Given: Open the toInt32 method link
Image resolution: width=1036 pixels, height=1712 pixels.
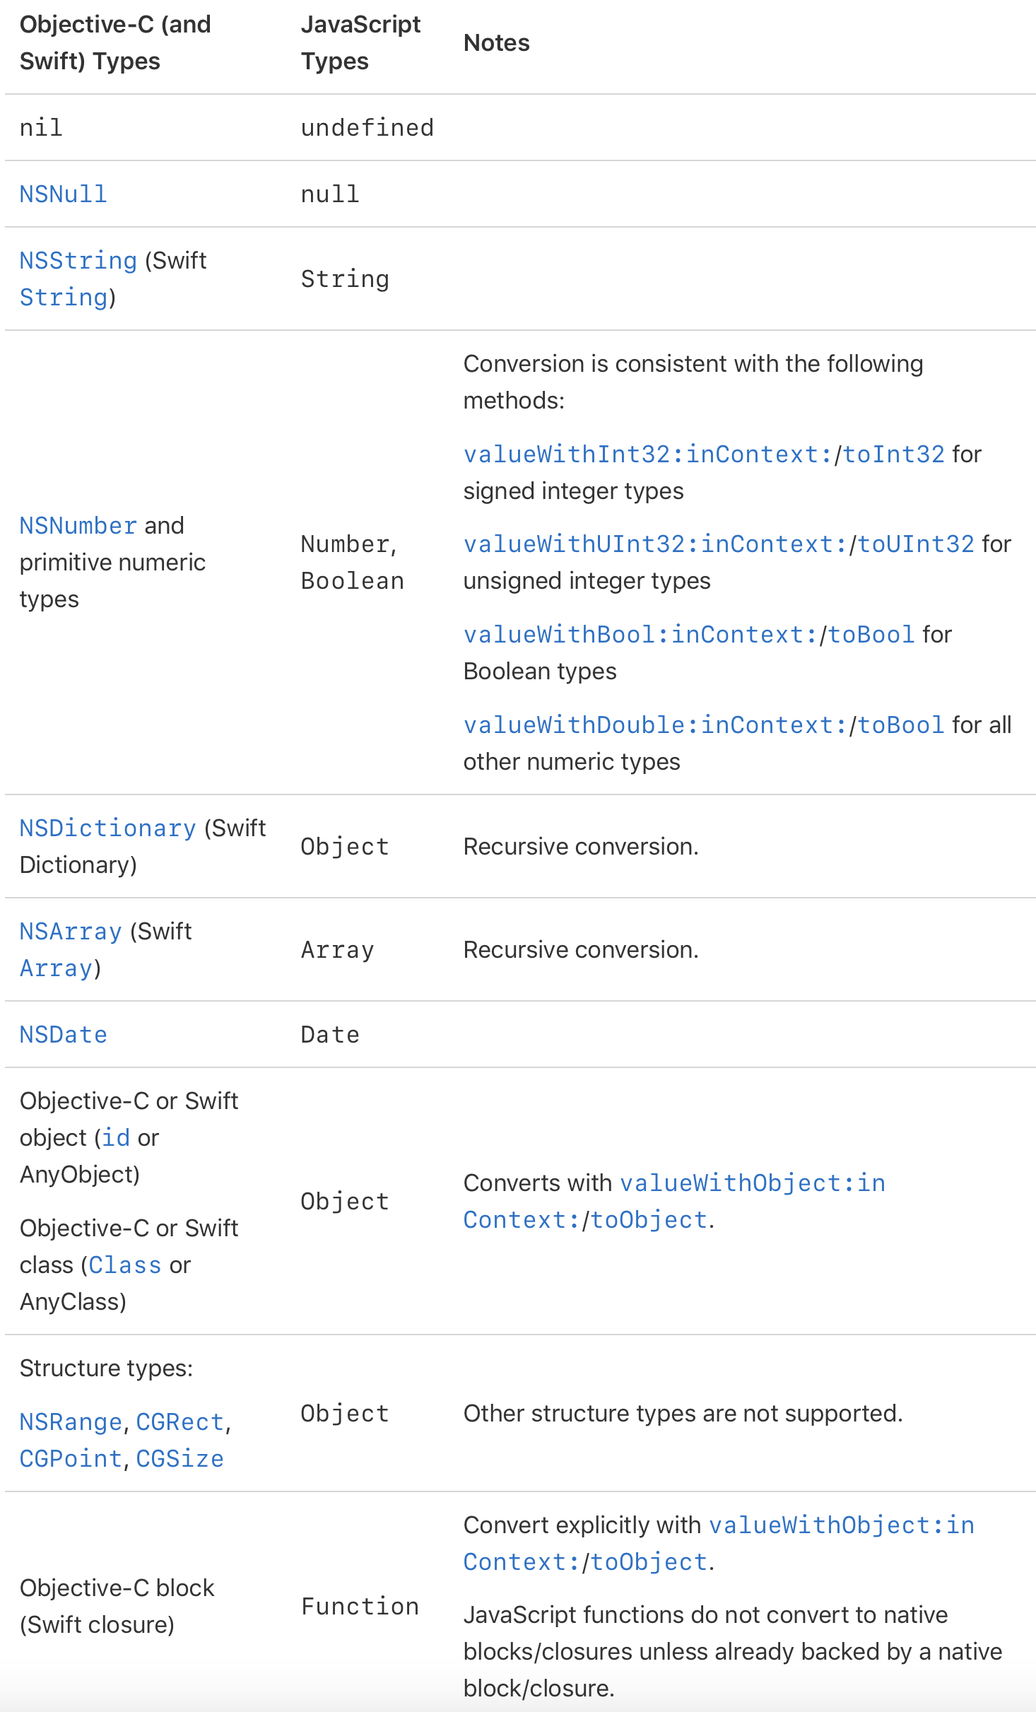Looking at the screenshot, I should click(x=893, y=453).
